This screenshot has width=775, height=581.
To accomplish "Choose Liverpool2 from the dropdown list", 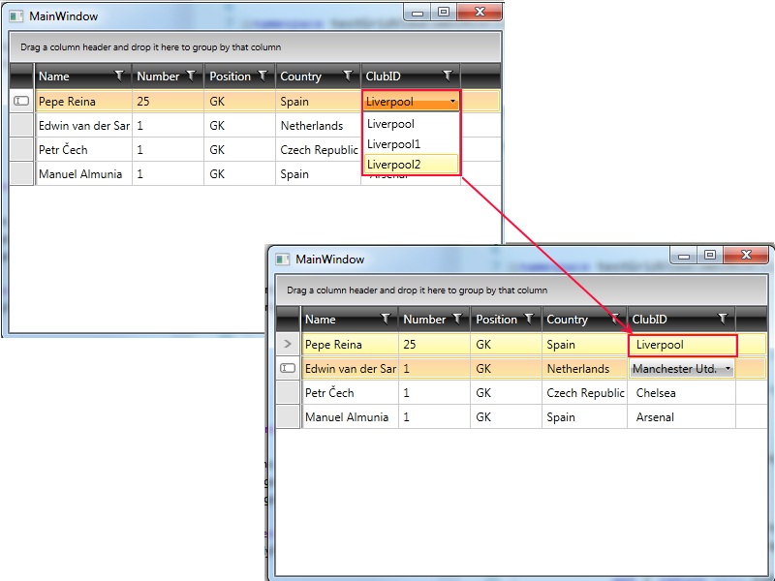I will [x=411, y=164].
